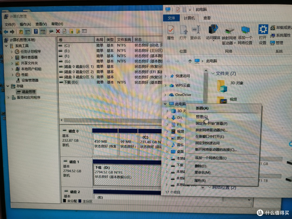Viewport: 292px width, 219px height.
Task: Click the 卷 column header
Action: (x=76, y=40)
